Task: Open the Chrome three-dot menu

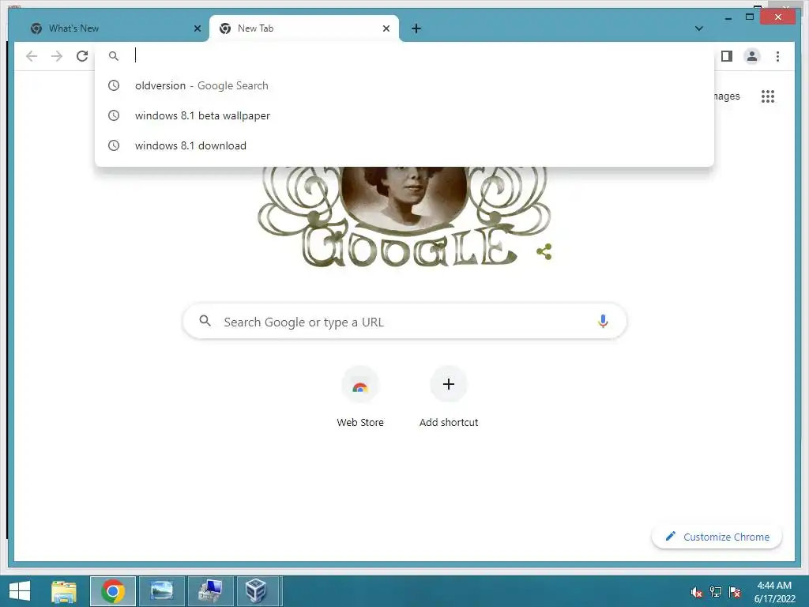Action: 777,56
